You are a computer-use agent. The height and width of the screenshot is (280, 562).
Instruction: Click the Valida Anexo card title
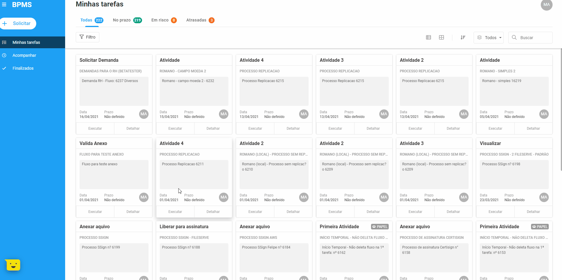coord(93,143)
